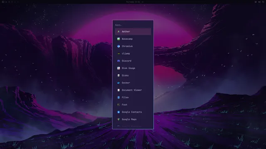The height and width of the screenshot is (149, 266).
Task: Select the cliamp app icon
Action: pos(118,53)
